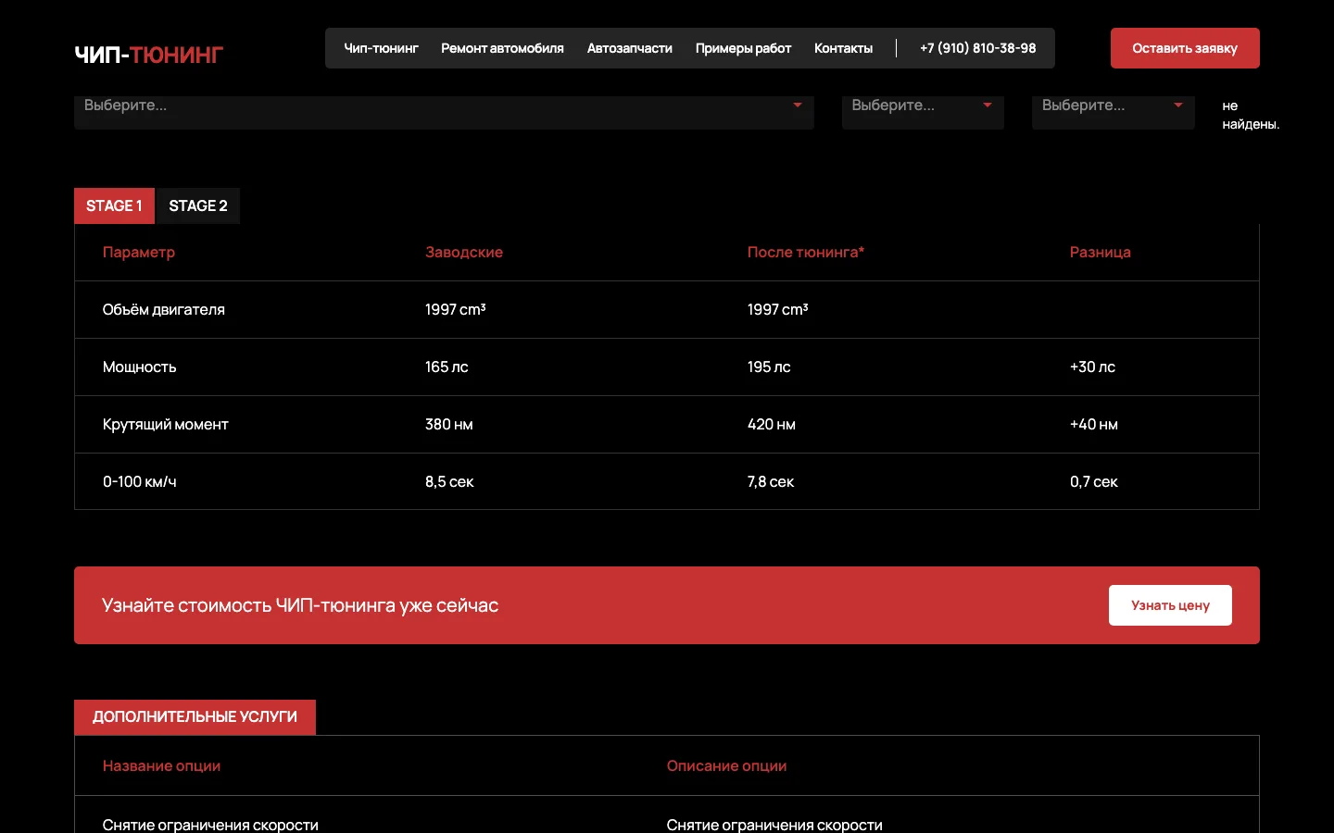Image resolution: width=1334 pixels, height=833 pixels.
Task: Open the Автозапчасти menu item
Action: (629, 48)
